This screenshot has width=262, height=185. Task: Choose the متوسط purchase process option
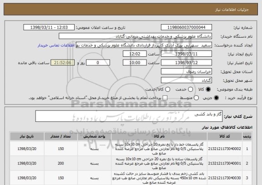coord(196,98)
